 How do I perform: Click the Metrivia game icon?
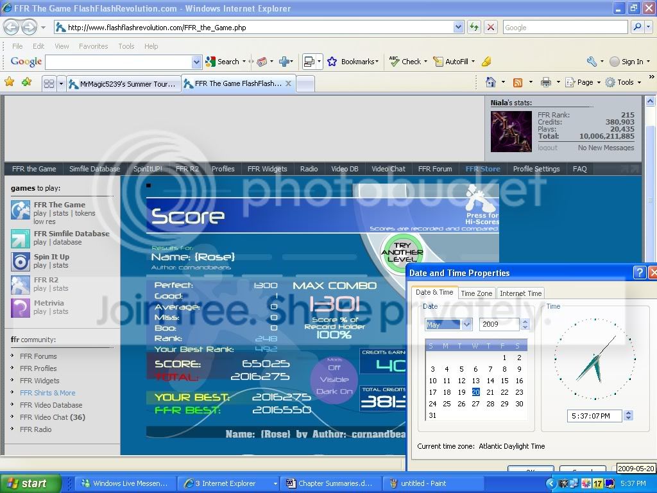(x=21, y=307)
